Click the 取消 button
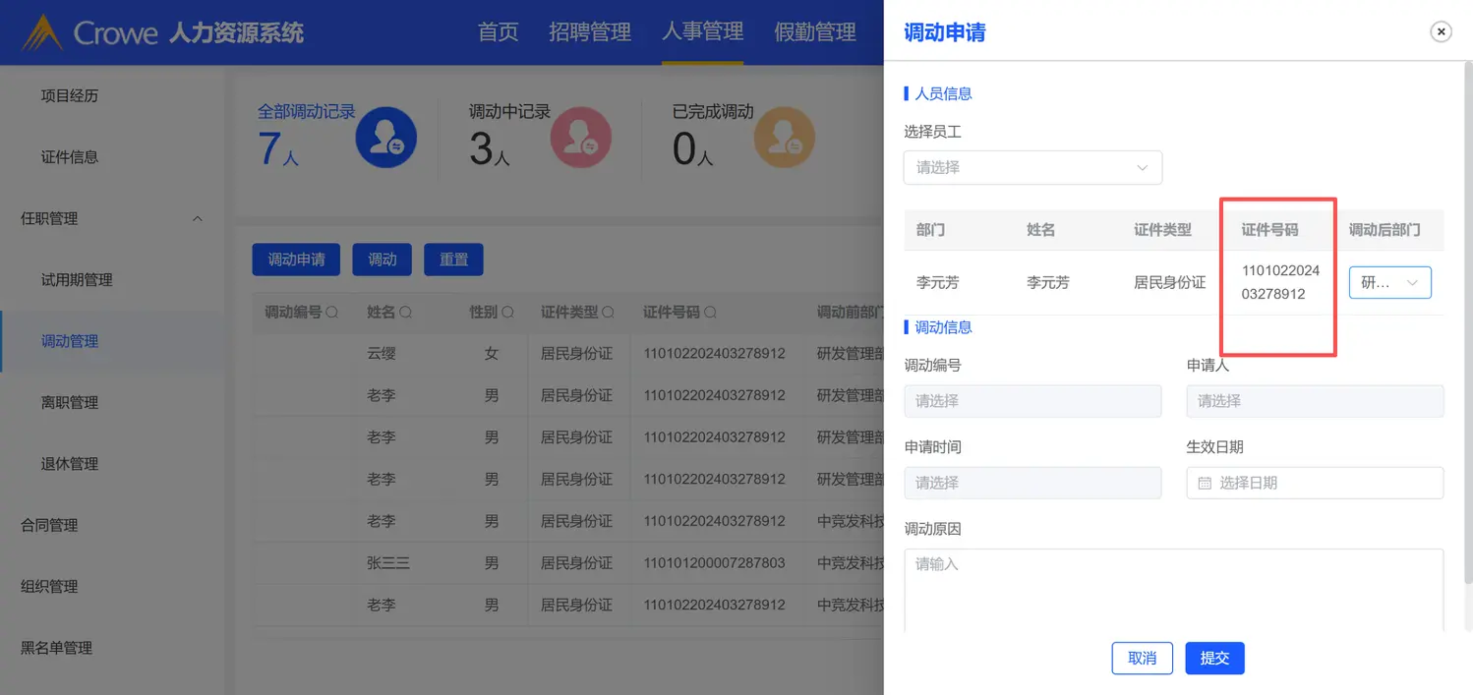 pos(1142,658)
